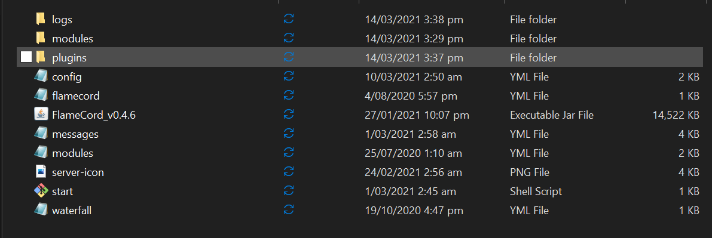Tick the checkbox beside plugins folder
Image resolution: width=712 pixels, height=238 pixels.
click(x=26, y=57)
